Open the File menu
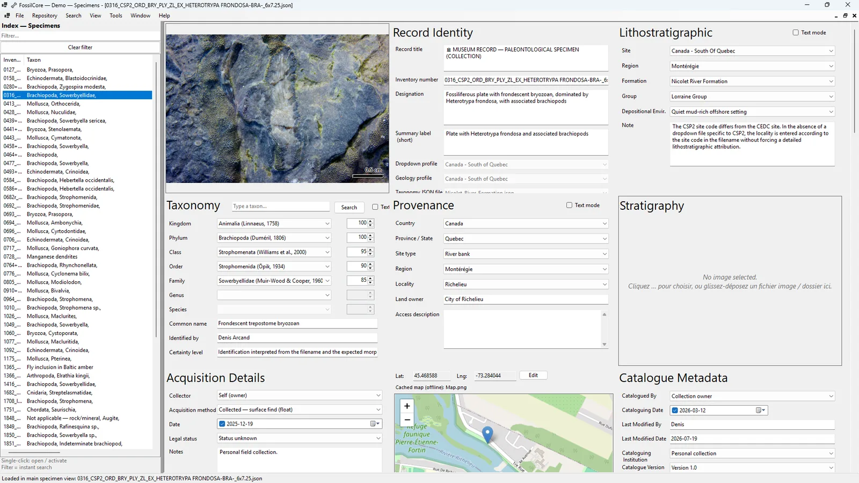The width and height of the screenshot is (859, 483). coord(20,16)
